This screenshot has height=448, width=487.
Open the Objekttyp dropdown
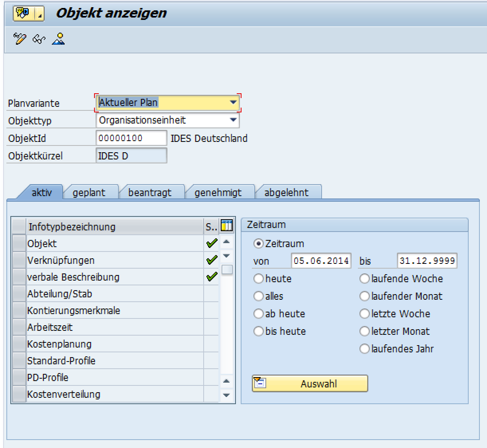click(x=233, y=120)
